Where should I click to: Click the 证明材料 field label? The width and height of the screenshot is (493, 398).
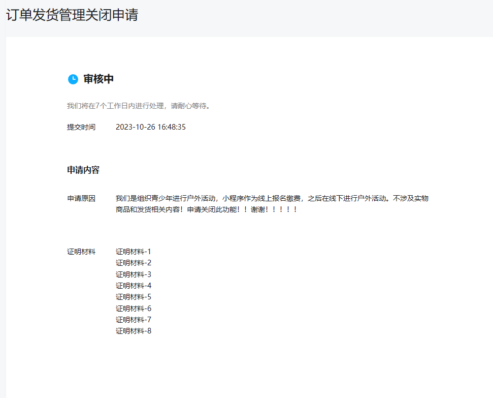coord(81,252)
